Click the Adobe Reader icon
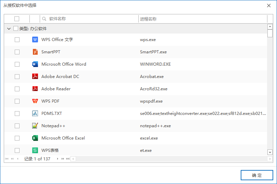 [35, 89]
